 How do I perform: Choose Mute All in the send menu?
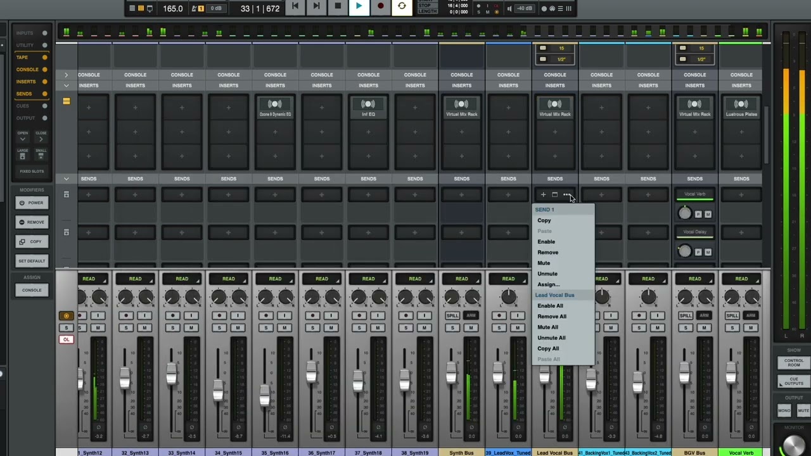coord(548,327)
